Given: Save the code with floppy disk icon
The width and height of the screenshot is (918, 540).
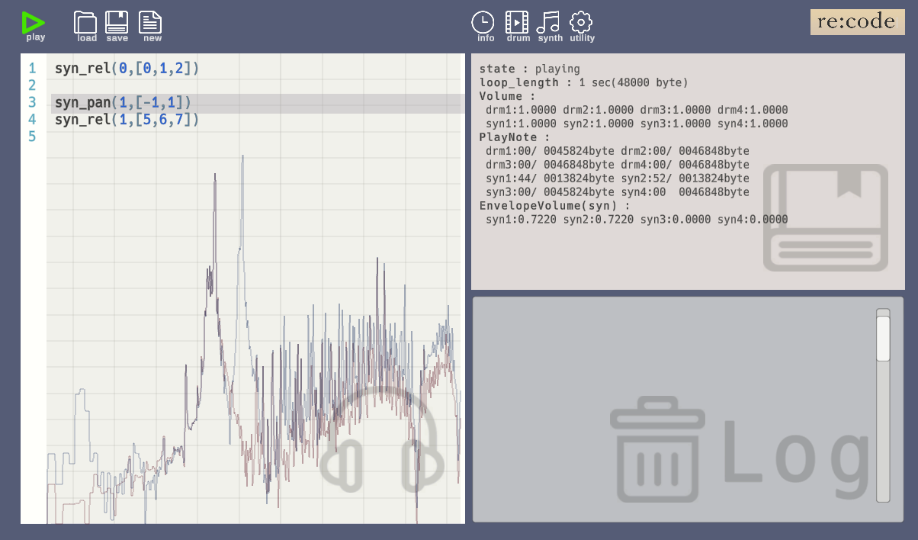Looking at the screenshot, I should pos(117,26).
